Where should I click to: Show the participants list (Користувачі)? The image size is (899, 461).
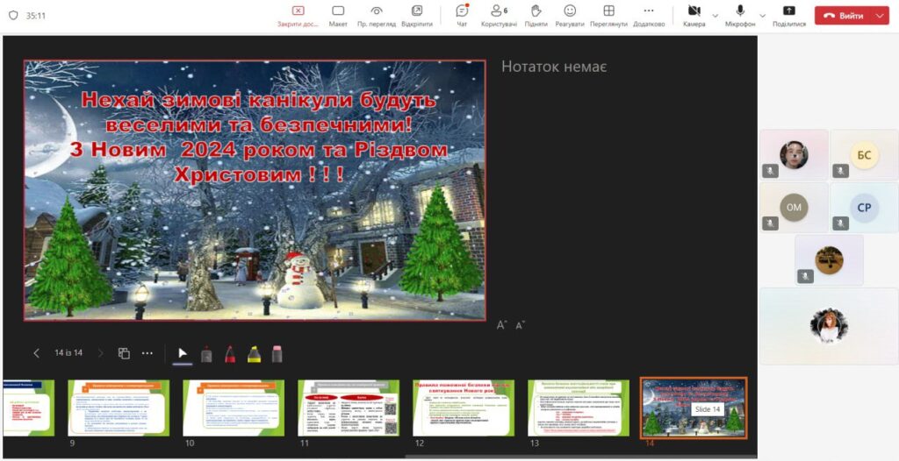(499, 15)
